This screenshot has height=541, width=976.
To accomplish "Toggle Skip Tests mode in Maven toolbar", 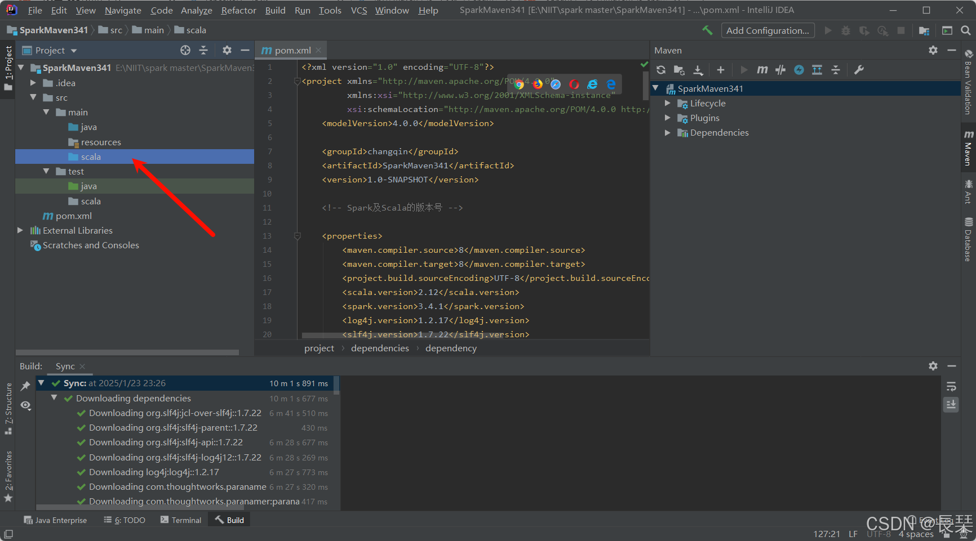I will 799,70.
